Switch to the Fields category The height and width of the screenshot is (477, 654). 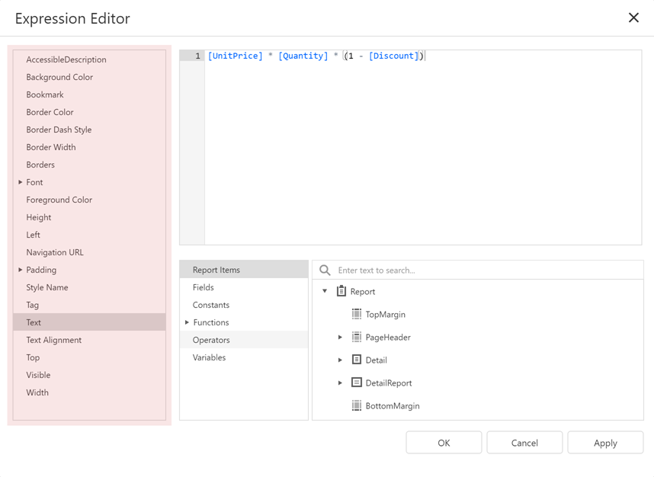point(204,287)
